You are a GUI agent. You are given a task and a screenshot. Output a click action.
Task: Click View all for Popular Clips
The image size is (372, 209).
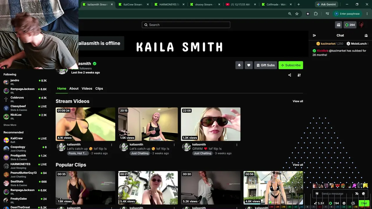298,165
